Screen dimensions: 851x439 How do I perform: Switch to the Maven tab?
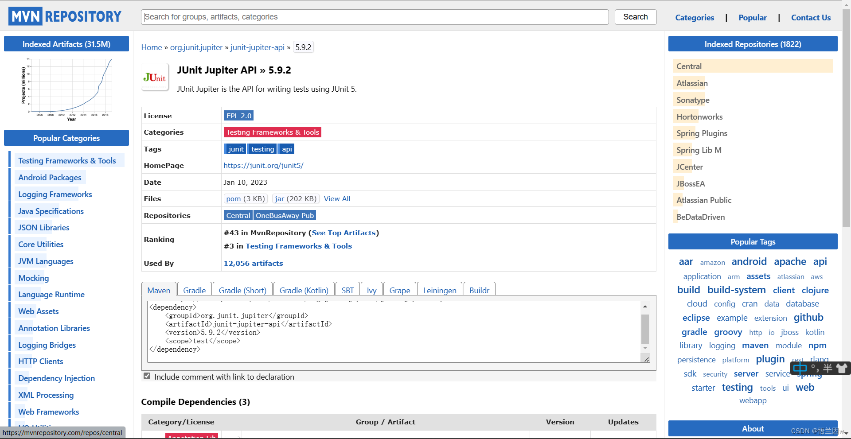(x=159, y=290)
